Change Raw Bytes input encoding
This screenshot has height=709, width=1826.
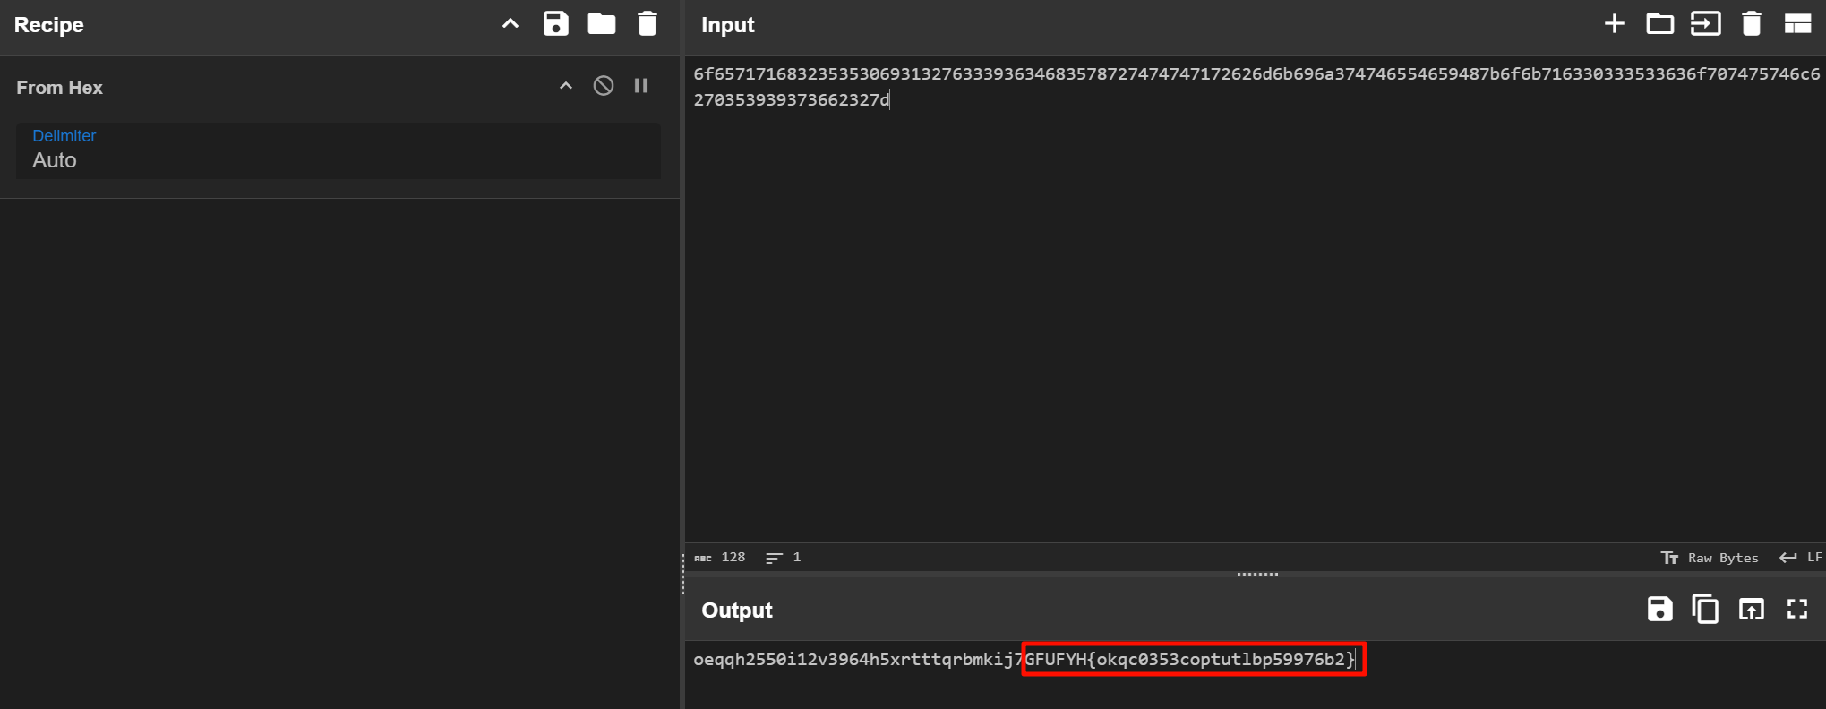(1710, 558)
